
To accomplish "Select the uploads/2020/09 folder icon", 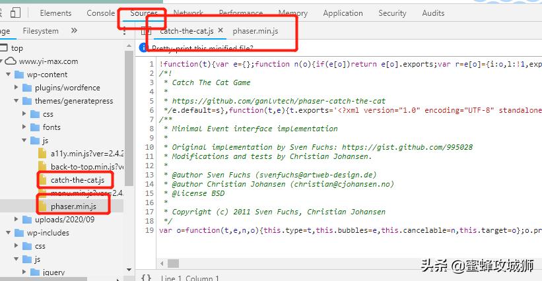I will coord(27,220).
